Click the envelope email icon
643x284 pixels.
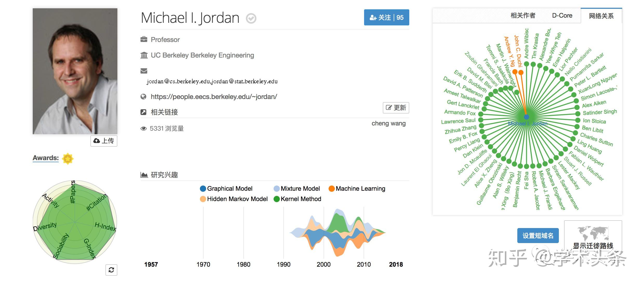click(x=144, y=71)
